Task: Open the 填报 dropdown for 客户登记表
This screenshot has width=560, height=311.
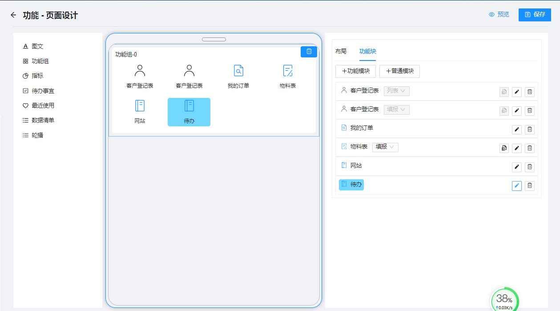Action: point(396,109)
